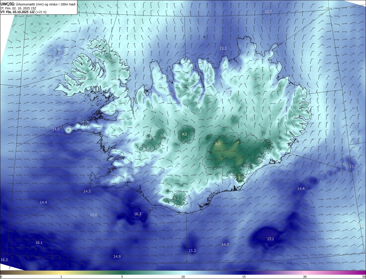Click the 30 tick on the color scale
The width and height of the screenshot is (366, 279).
pyautogui.click(x=305, y=277)
